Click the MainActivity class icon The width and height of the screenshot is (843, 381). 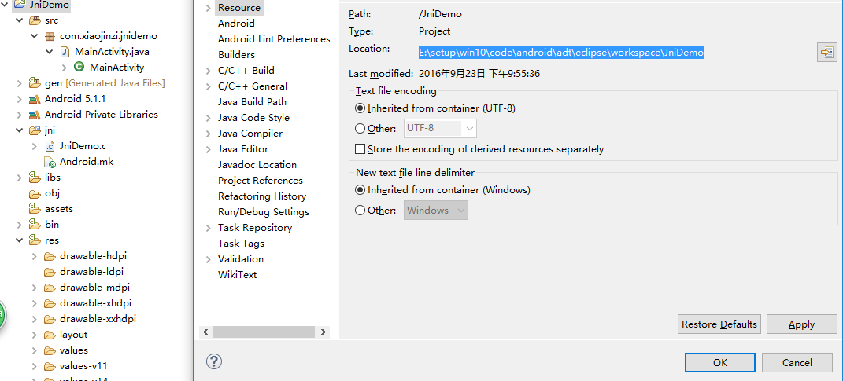click(79, 68)
